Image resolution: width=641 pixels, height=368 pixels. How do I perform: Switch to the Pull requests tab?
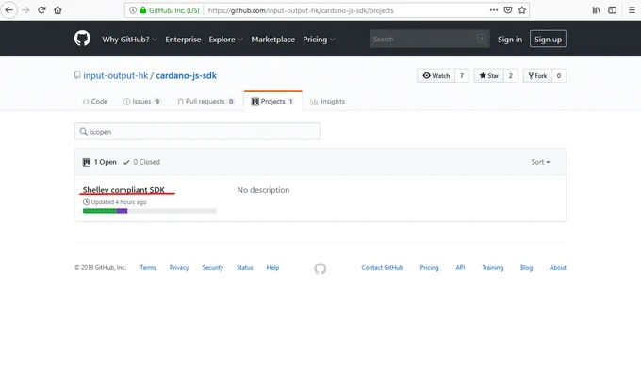(205, 102)
